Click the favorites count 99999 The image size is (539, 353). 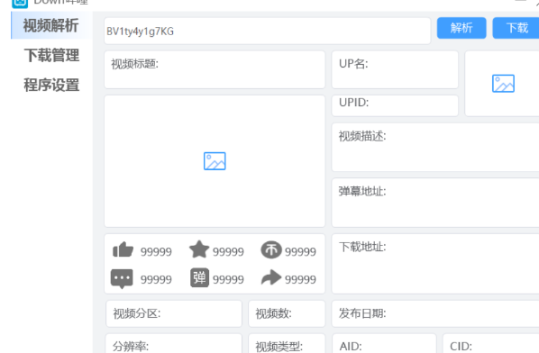(x=228, y=252)
